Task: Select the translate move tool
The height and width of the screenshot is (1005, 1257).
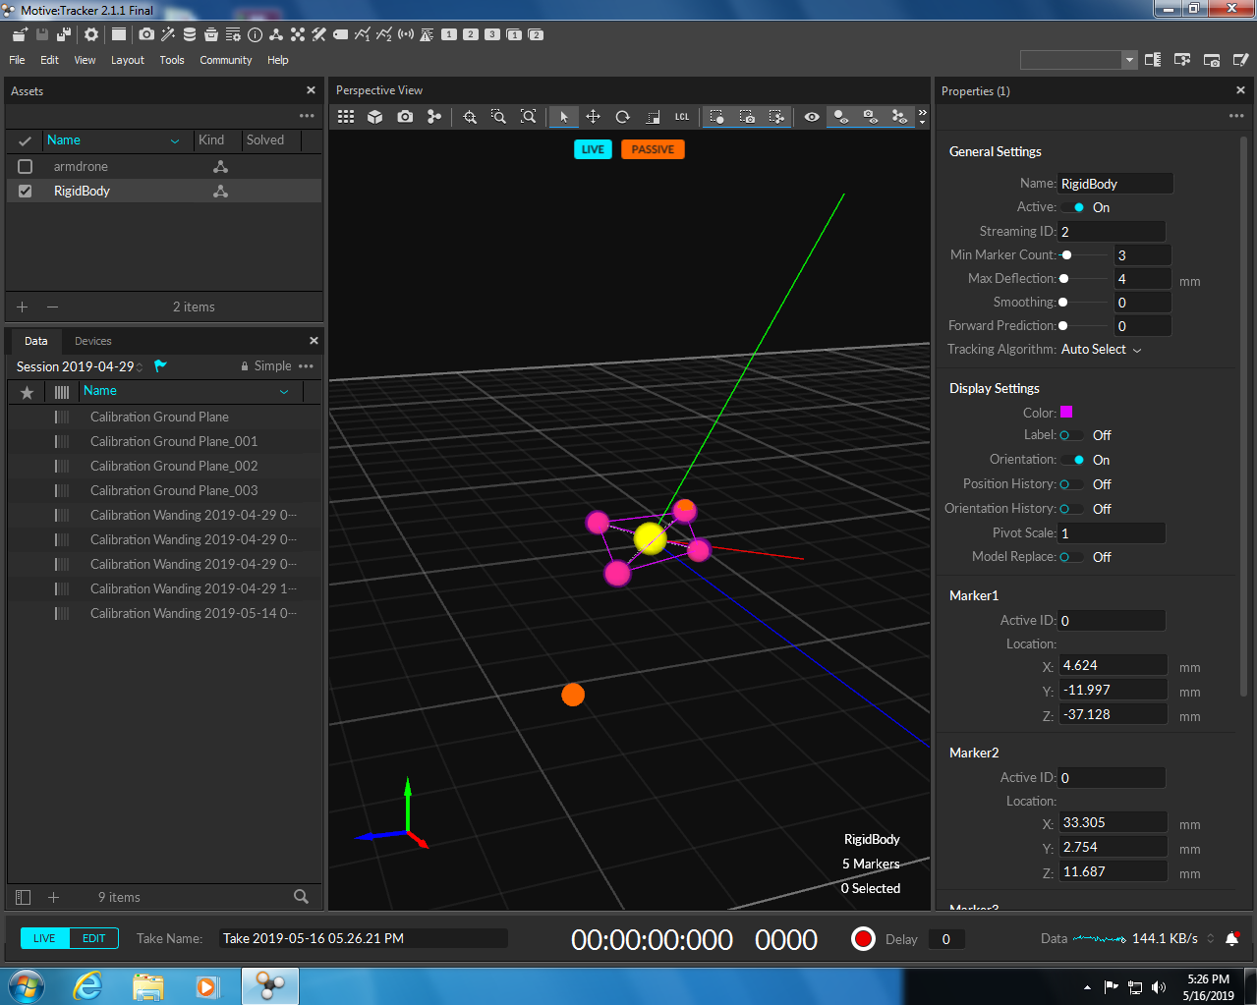Action: 593,117
